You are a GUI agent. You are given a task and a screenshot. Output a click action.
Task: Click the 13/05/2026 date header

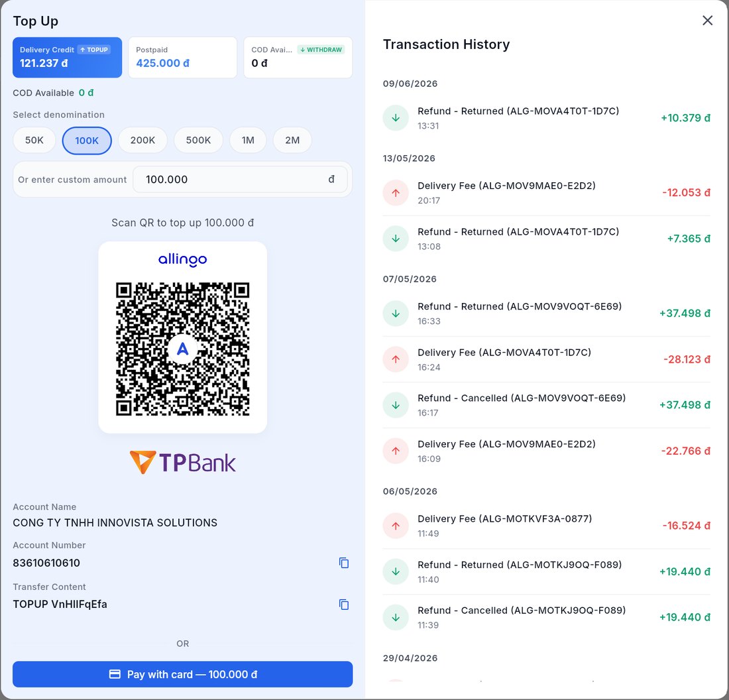point(409,158)
